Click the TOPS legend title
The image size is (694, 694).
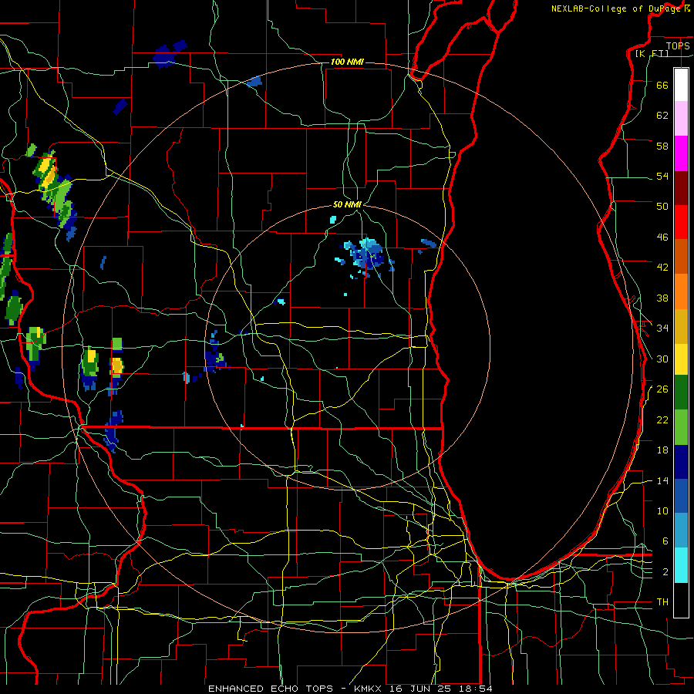click(678, 46)
